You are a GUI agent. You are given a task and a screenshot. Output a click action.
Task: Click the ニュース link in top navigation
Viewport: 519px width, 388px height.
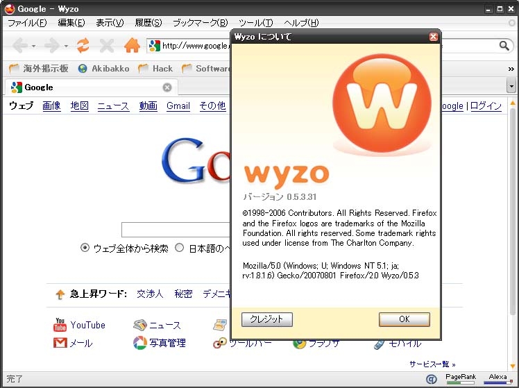pyautogui.click(x=113, y=106)
